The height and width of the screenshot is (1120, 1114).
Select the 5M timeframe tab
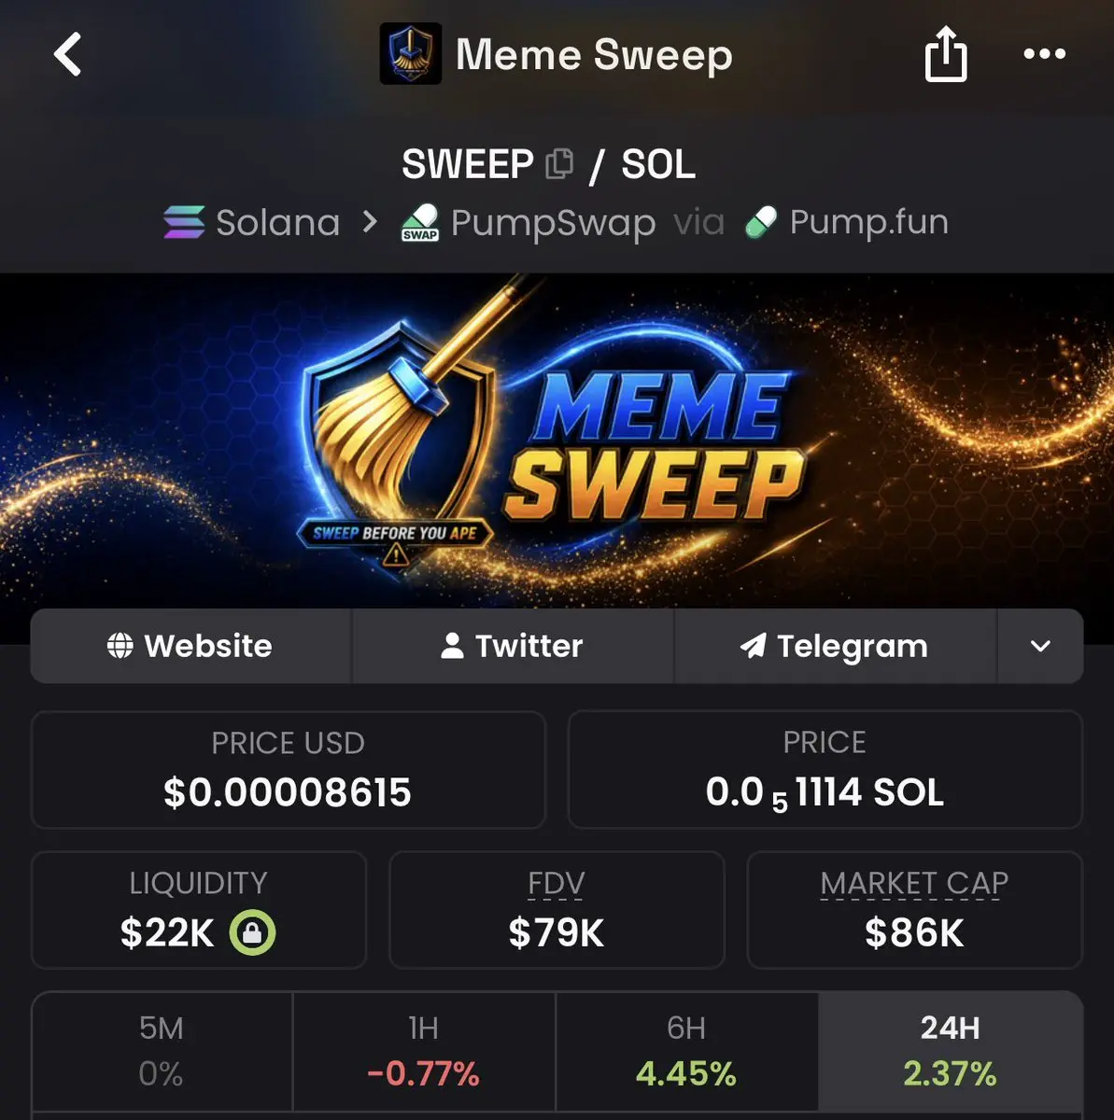click(162, 1051)
